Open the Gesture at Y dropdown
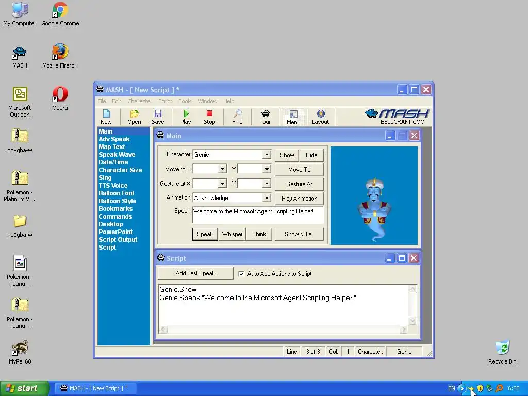 coord(267,184)
